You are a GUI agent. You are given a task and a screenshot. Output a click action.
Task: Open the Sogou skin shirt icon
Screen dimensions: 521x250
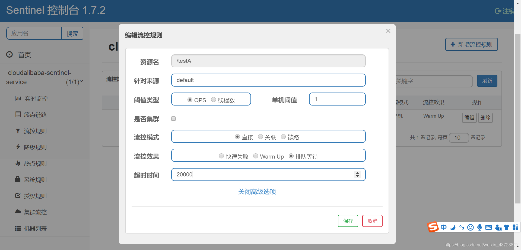(506, 227)
